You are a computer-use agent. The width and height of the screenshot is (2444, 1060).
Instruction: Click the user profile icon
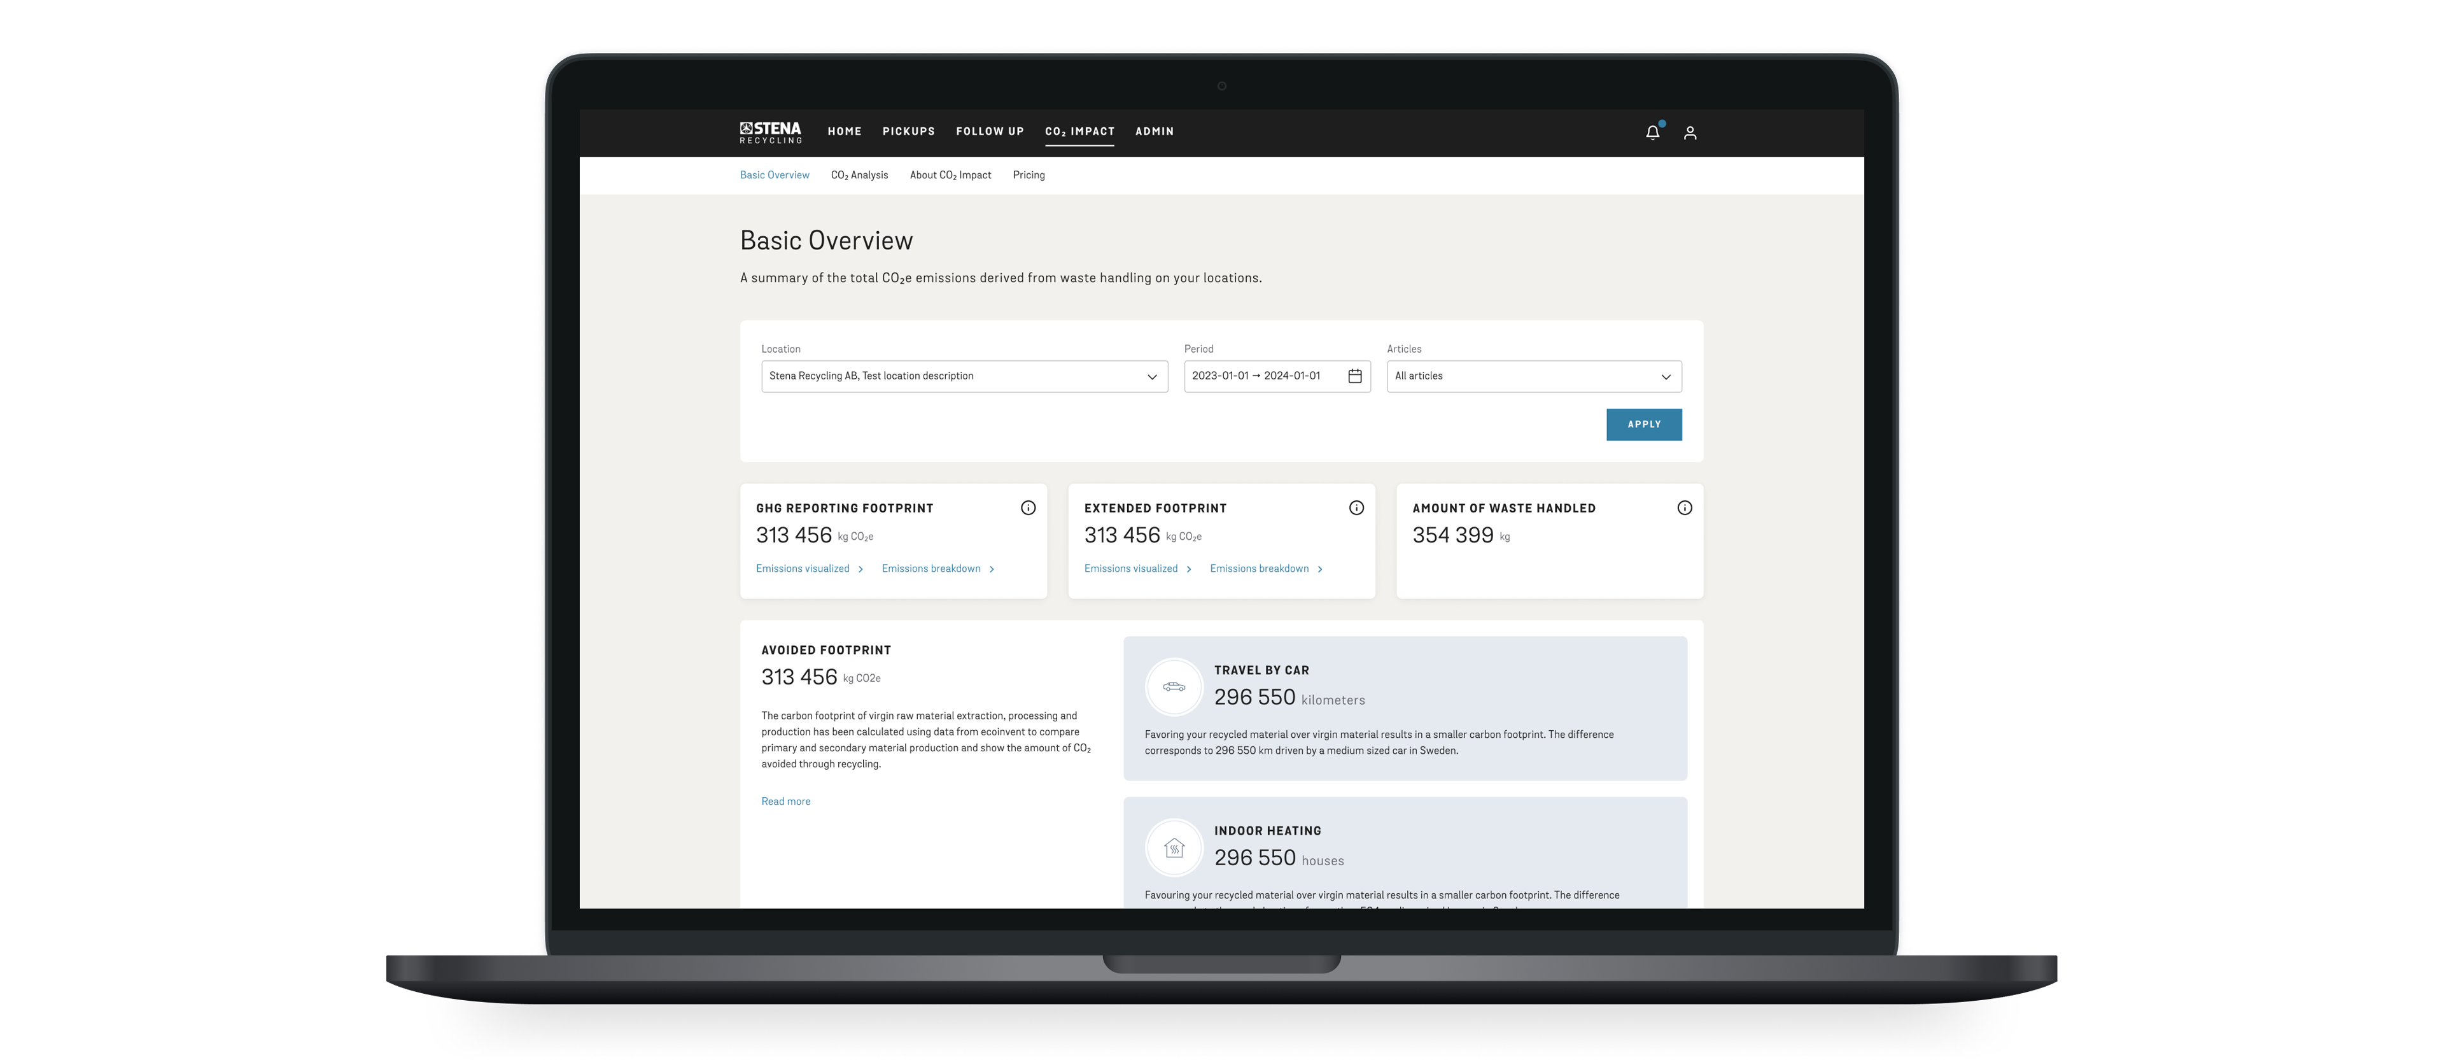1690,133
